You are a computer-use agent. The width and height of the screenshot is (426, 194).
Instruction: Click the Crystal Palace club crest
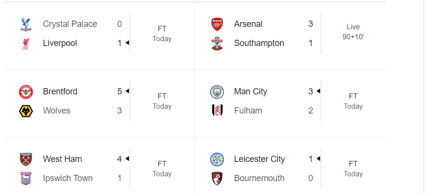25,24
